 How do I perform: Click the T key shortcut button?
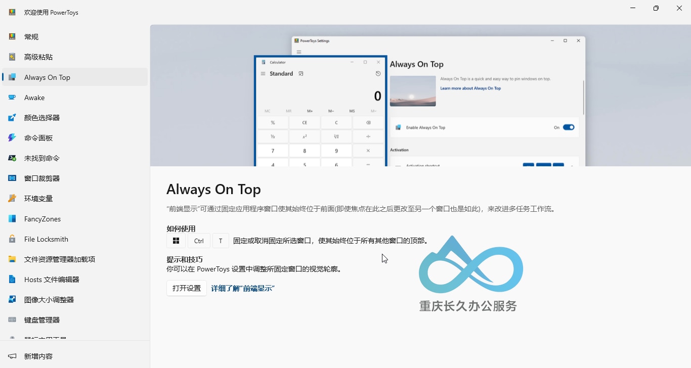point(221,241)
